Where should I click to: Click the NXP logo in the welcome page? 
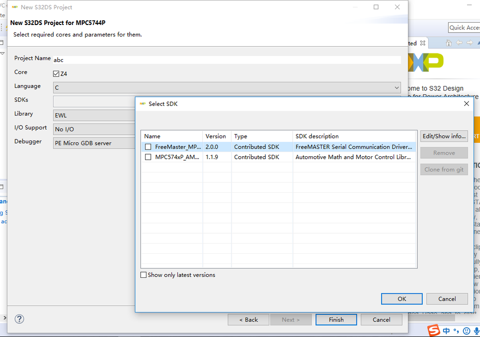(x=426, y=62)
